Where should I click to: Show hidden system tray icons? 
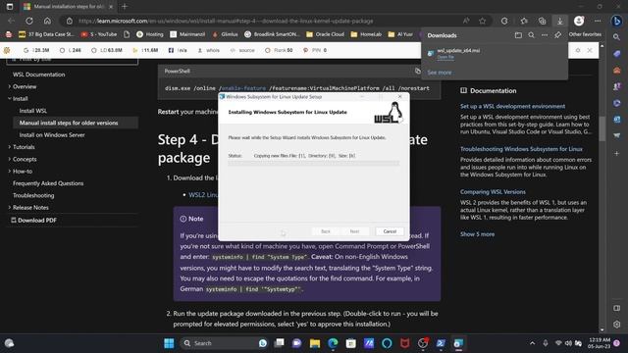[x=532, y=343]
